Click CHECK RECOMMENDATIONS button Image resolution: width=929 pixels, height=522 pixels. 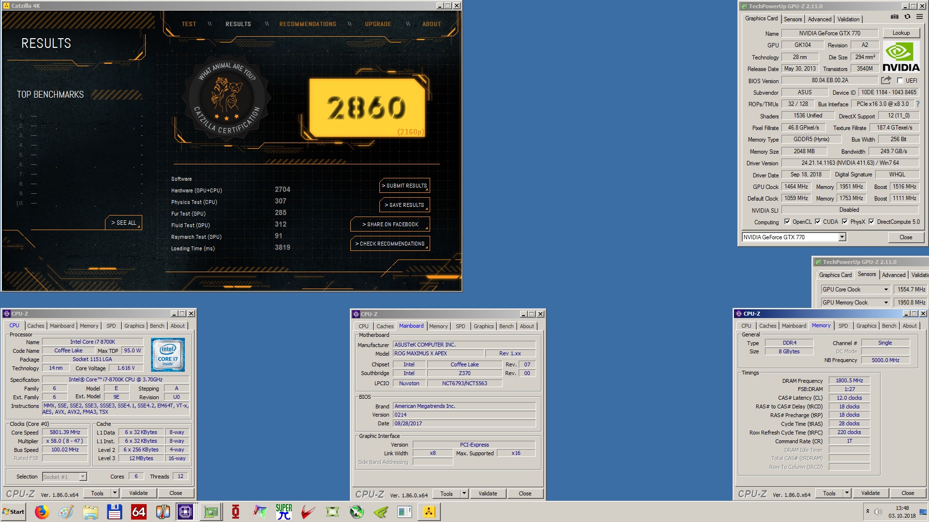[x=390, y=244]
